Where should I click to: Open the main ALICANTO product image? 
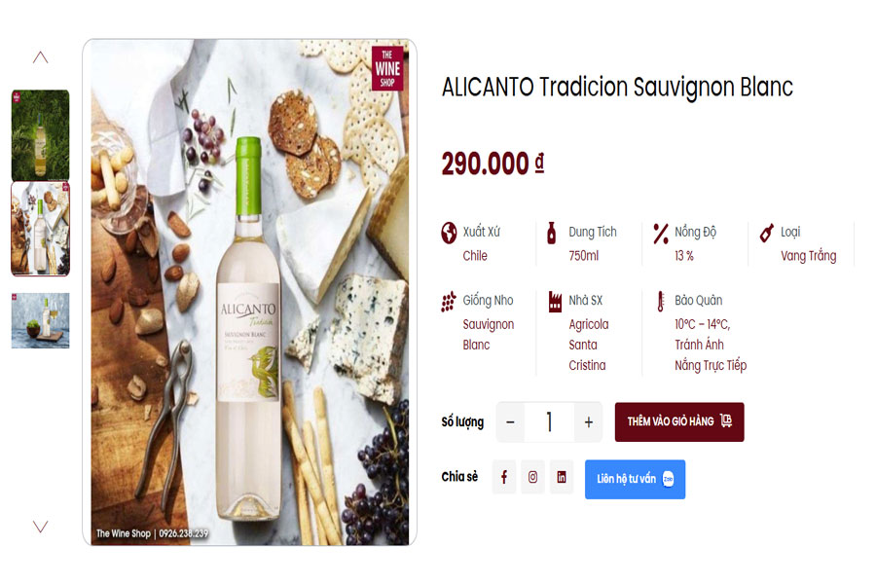(250, 292)
